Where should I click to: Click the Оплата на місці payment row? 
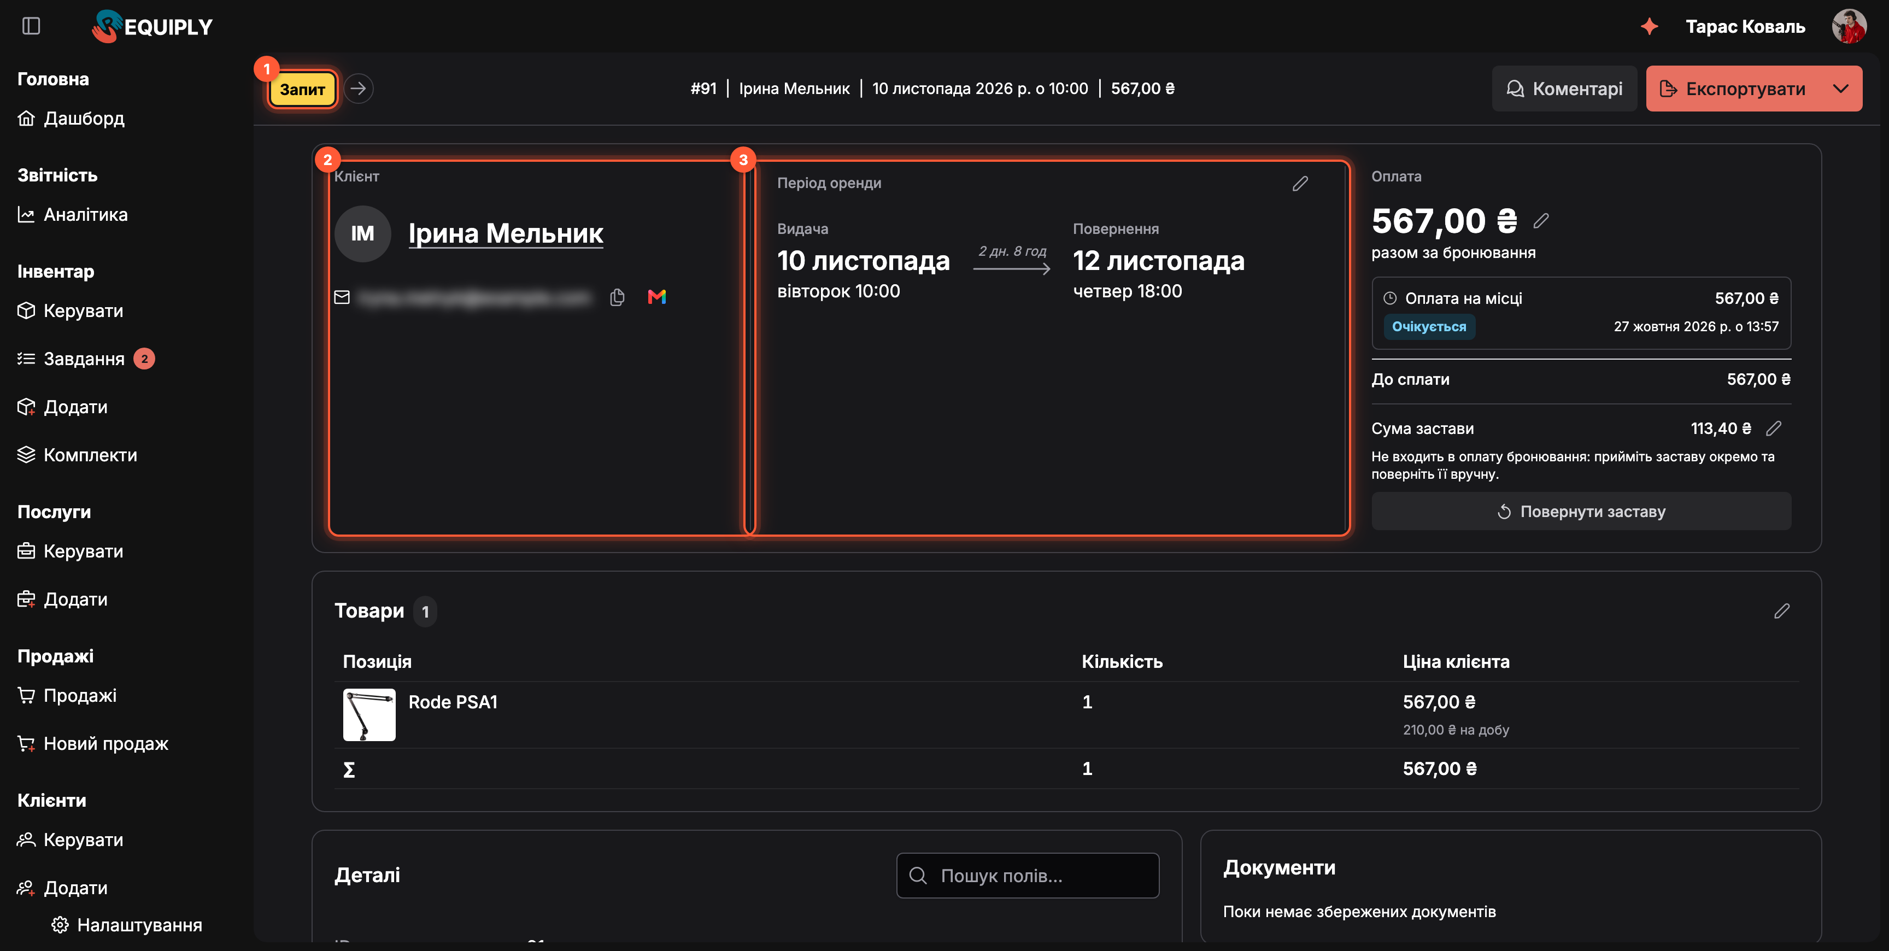pos(1581,313)
